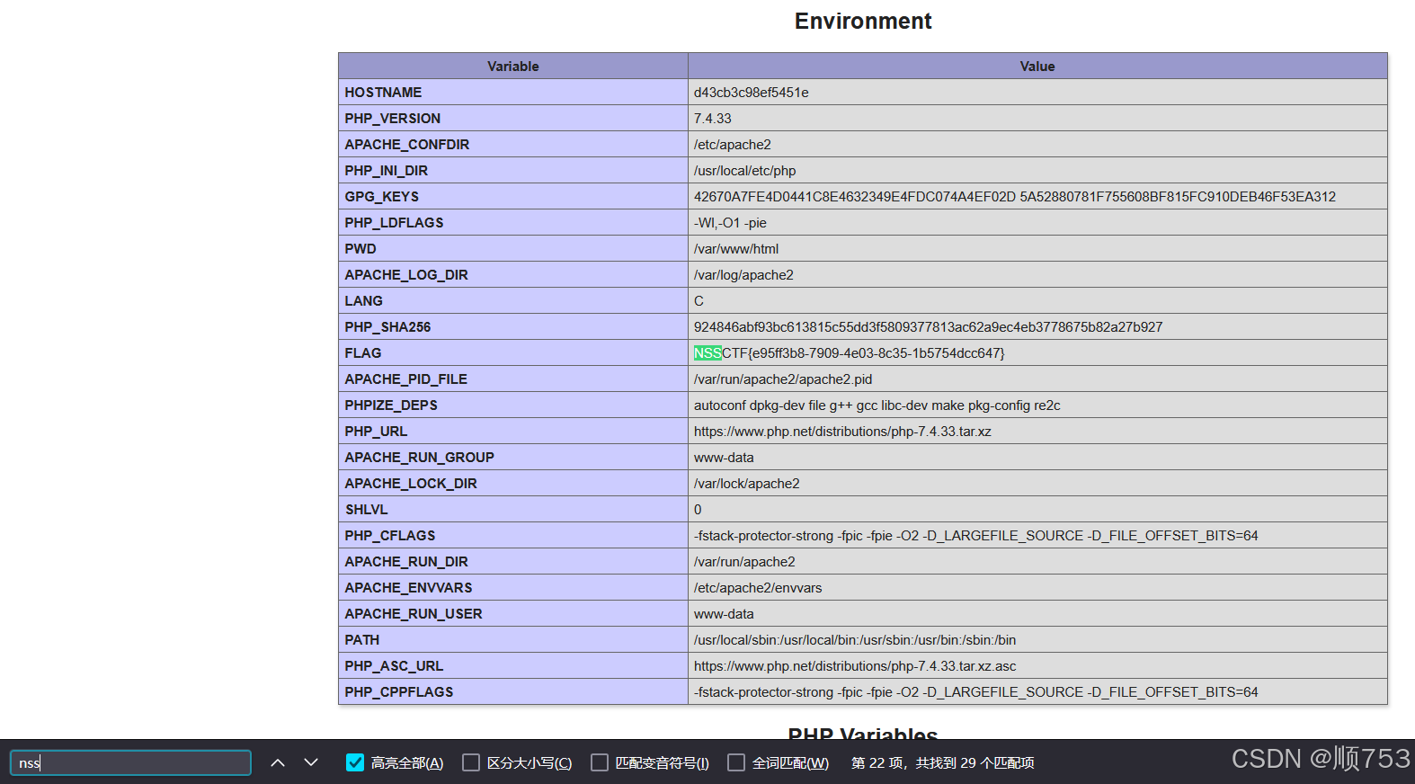Enable the match case checkbox

pyautogui.click(x=471, y=762)
